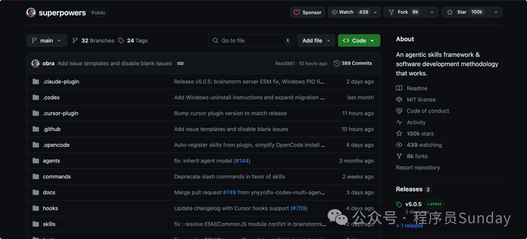Screen dimensions: 527x239
Task: Open the Readme link in About
Action: click(x=417, y=88)
